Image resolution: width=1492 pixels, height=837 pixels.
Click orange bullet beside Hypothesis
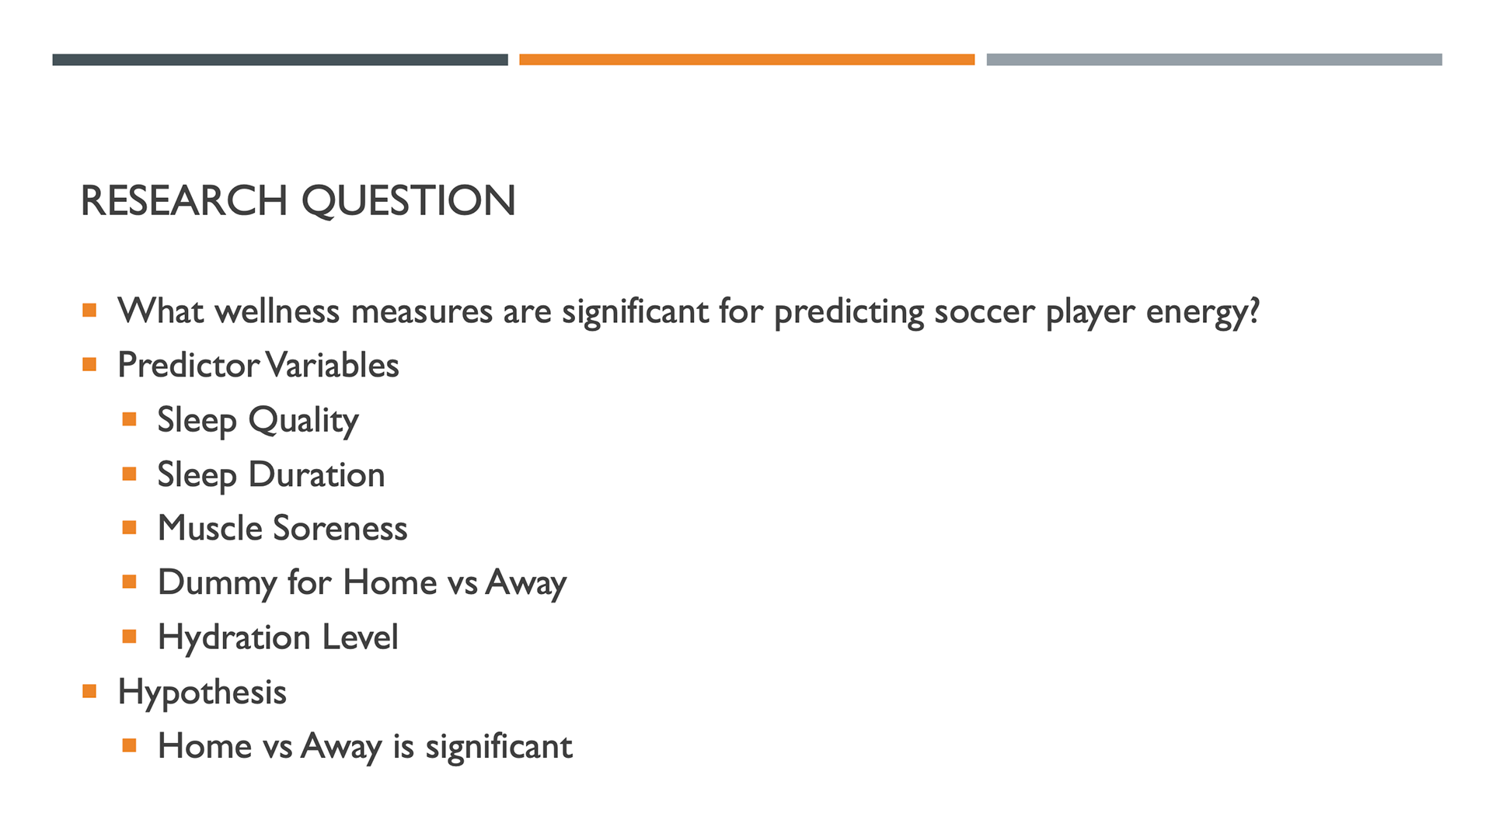pyautogui.click(x=89, y=691)
